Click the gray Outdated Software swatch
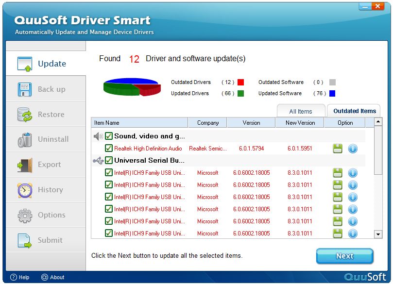 click(x=332, y=83)
